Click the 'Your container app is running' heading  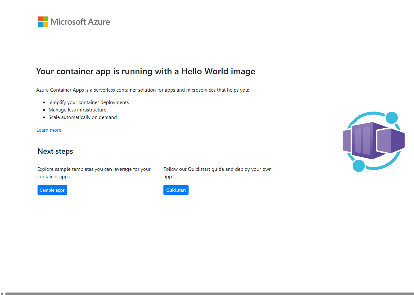146,71
